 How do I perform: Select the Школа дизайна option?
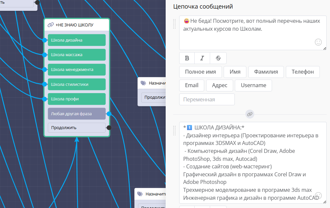[76, 40]
